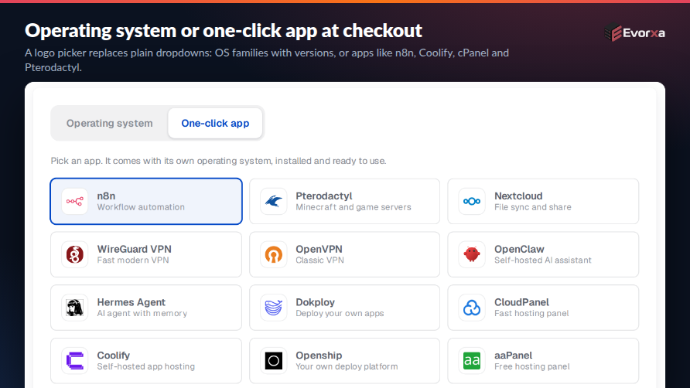Viewport: 690px width, 388px height.
Task: Select the aaPanel app name label
Action: [x=513, y=356]
